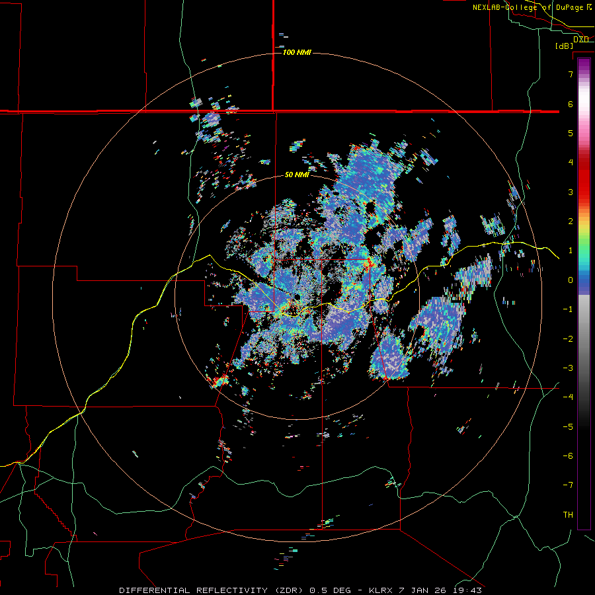Image resolution: width=595 pixels, height=595 pixels.
Task: Select the DZD product label above the scale
Action: click(x=581, y=40)
